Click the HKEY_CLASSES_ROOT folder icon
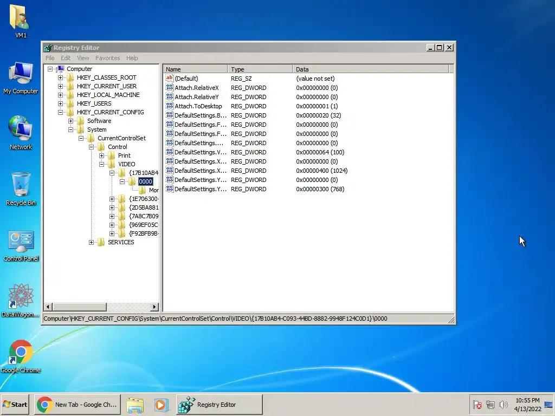Viewport: 555px width, 416px height. pyautogui.click(x=70, y=77)
